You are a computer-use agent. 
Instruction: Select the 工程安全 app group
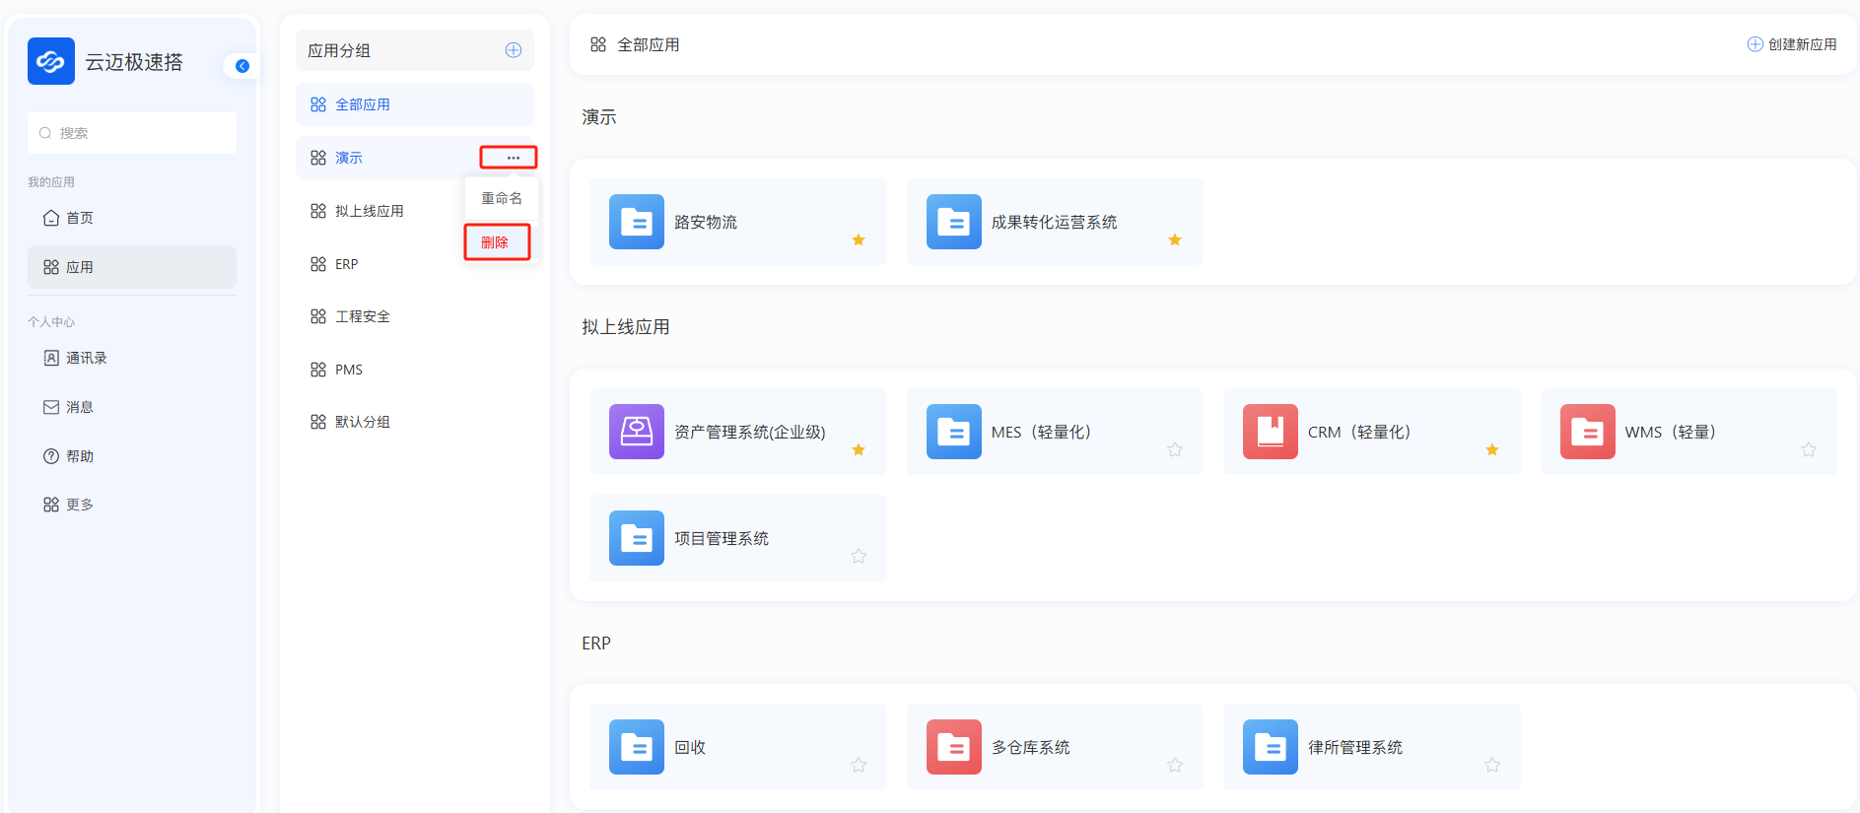point(363,316)
